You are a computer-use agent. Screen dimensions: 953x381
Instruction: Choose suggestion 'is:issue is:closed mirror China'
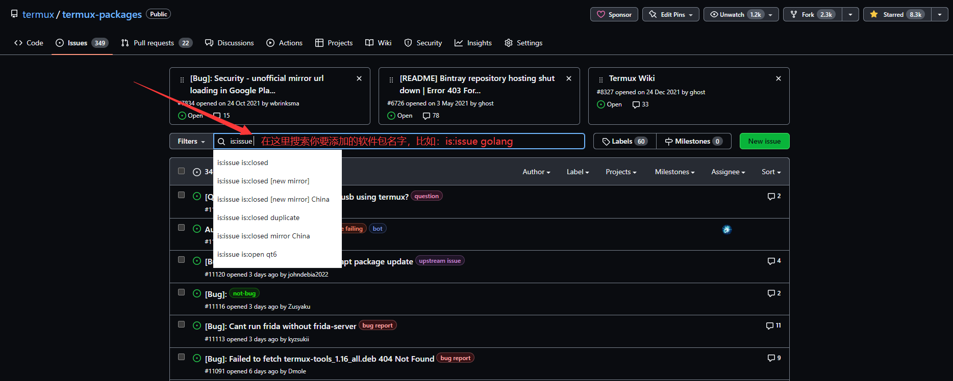pos(278,236)
